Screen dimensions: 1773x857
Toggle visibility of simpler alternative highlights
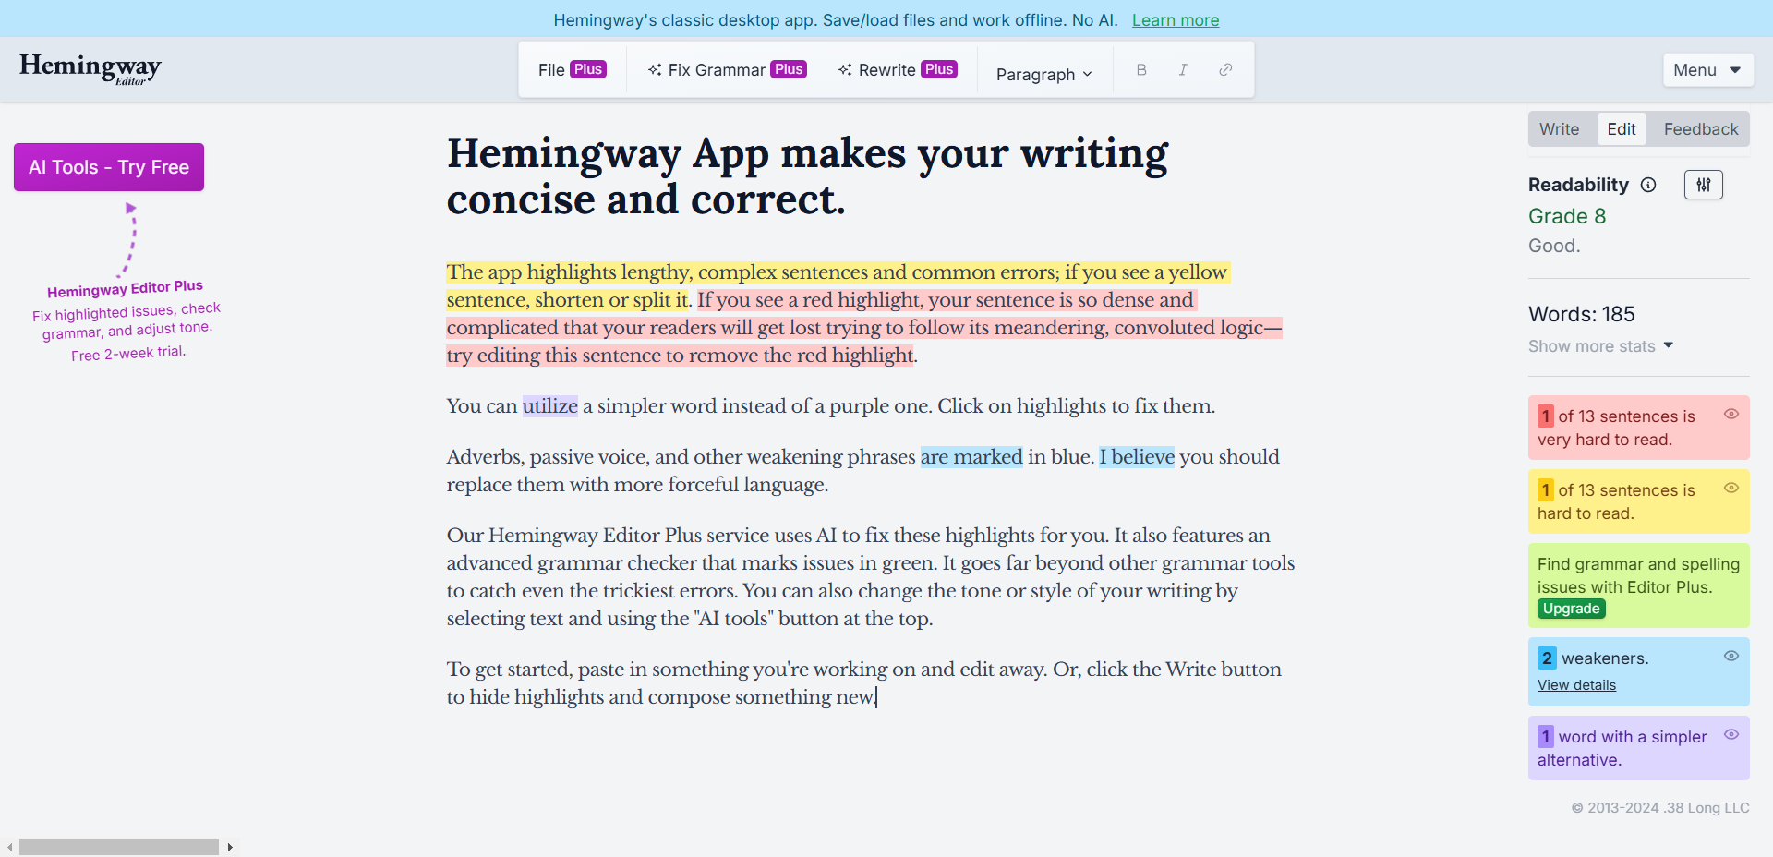point(1731,734)
